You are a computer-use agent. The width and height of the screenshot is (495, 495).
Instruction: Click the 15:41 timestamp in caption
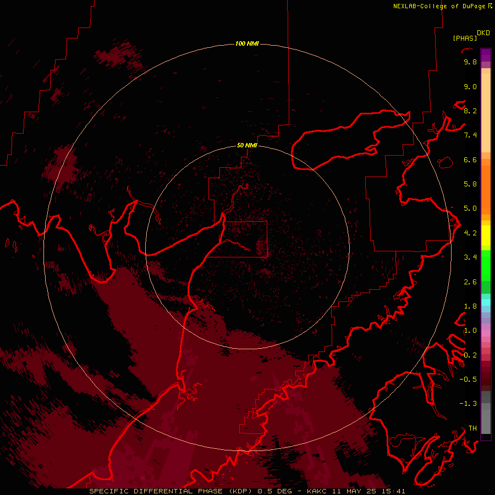tap(393, 491)
